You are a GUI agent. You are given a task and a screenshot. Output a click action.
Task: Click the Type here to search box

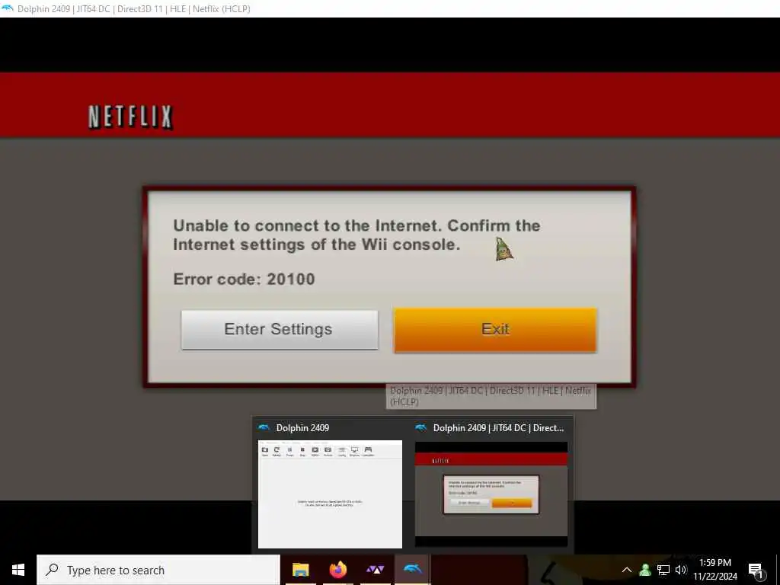point(158,570)
